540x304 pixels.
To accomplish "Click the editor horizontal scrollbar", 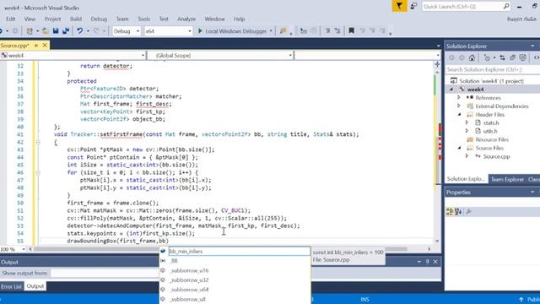I will coord(229,249).
